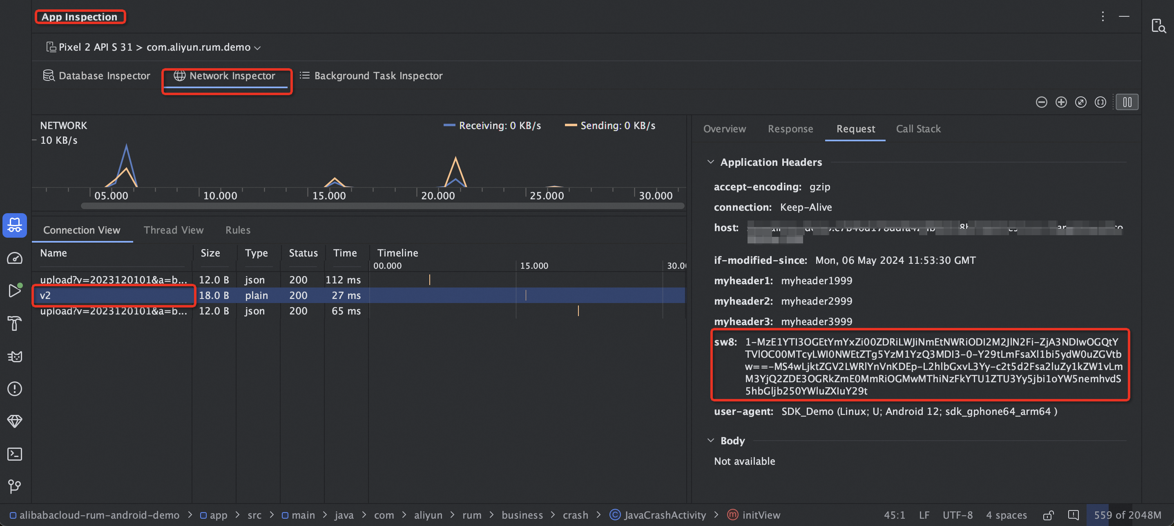
Task: Zoom in on the network timeline
Action: (1061, 102)
